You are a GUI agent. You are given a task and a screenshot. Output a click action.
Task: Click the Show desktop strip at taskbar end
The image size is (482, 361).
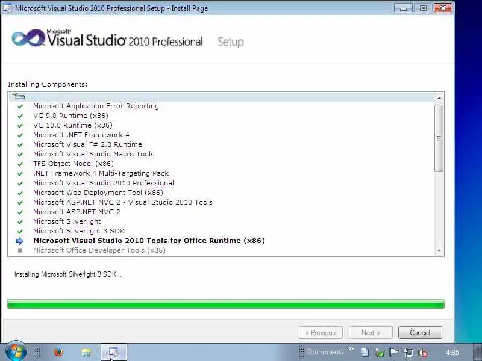tap(477, 352)
